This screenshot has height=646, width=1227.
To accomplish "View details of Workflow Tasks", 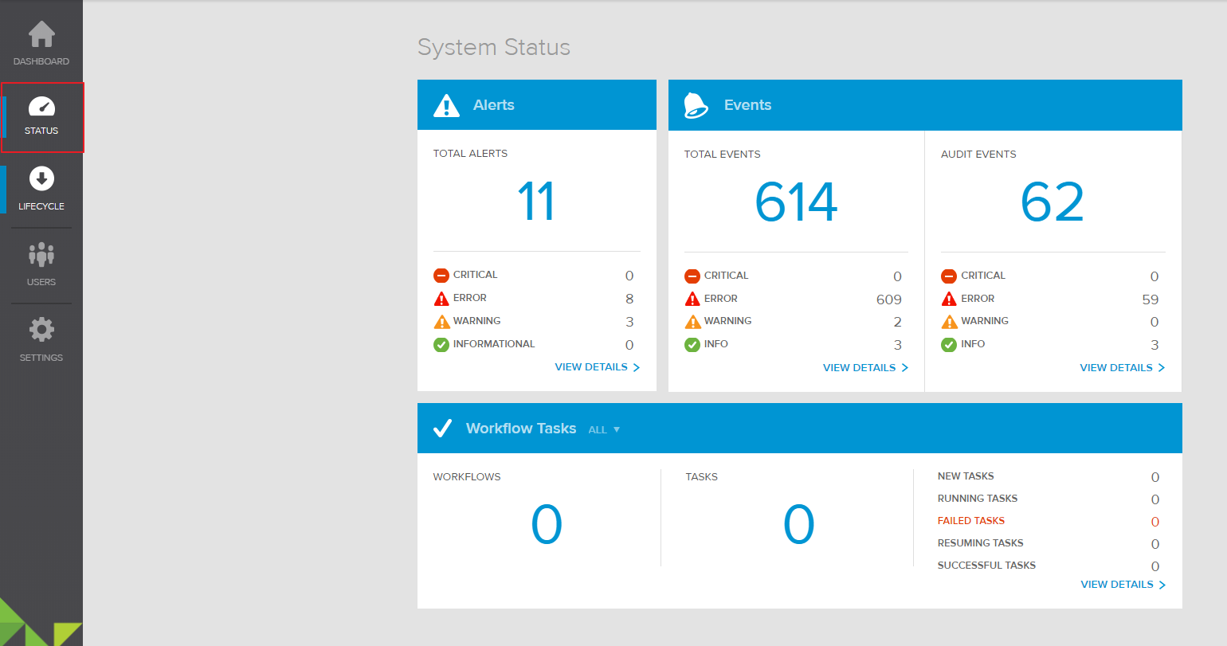I will coord(1123,585).
